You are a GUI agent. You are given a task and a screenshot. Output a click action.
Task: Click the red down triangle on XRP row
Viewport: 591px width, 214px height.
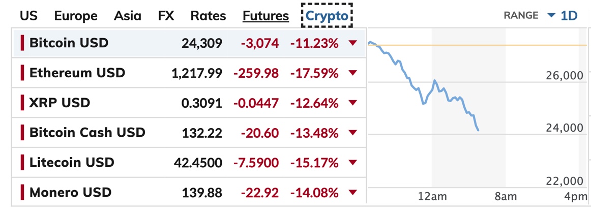click(353, 103)
